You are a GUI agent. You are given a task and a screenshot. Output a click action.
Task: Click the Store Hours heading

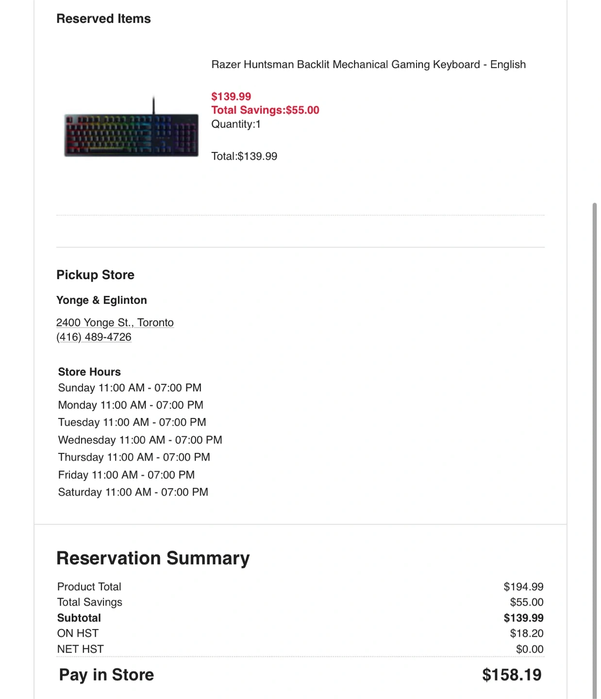tap(89, 372)
